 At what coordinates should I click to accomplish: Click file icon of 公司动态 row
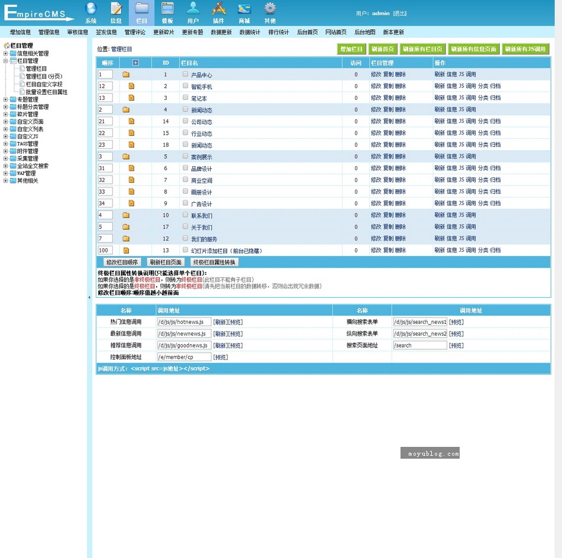tap(131, 121)
